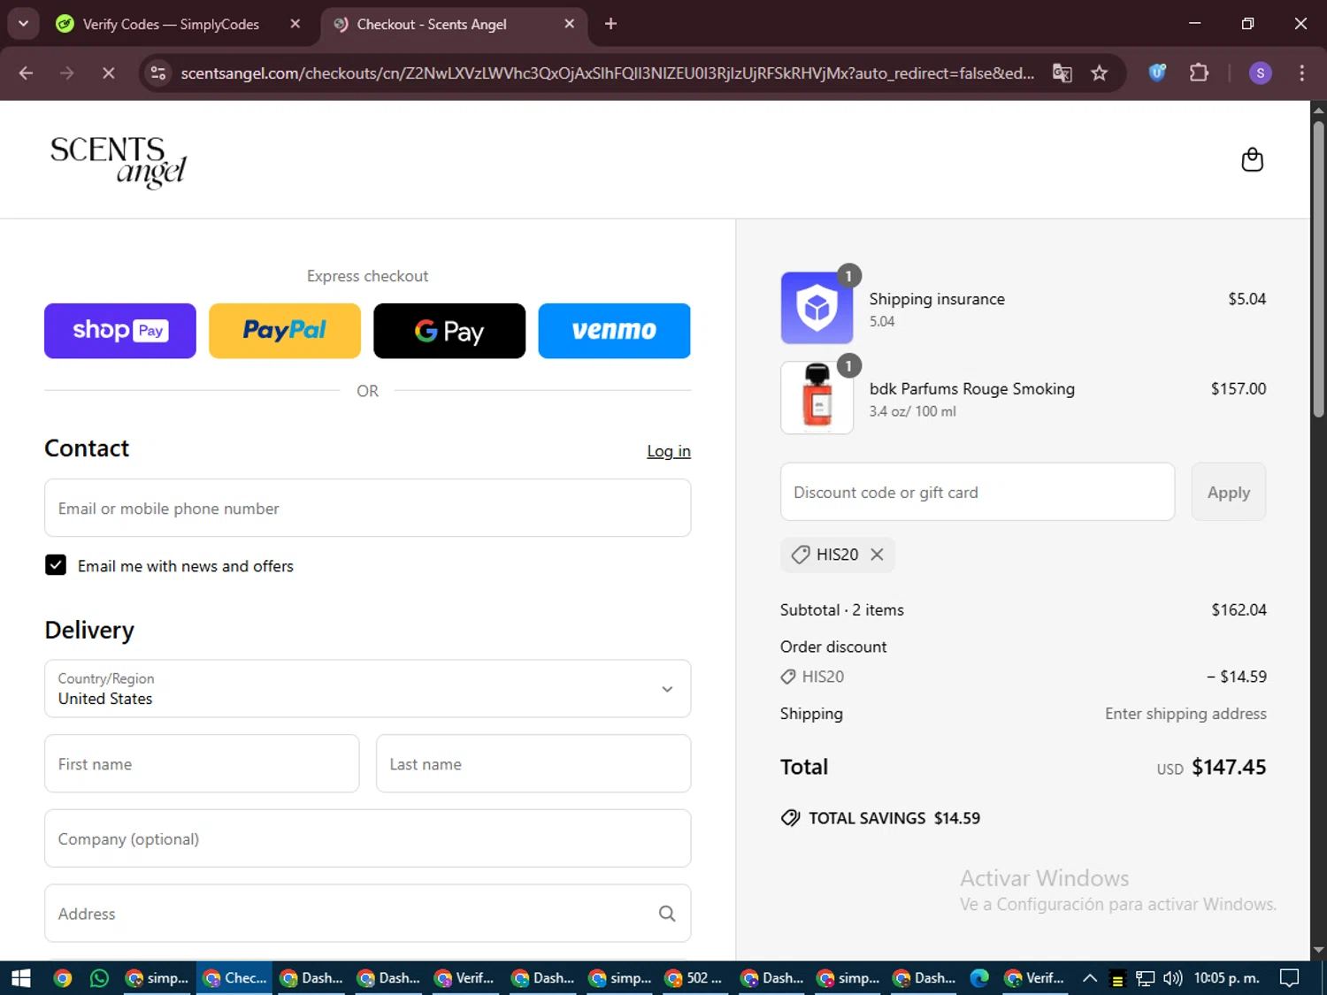The height and width of the screenshot is (995, 1327).
Task: Click the Enter shipping address text
Action: click(x=1185, y=714)
